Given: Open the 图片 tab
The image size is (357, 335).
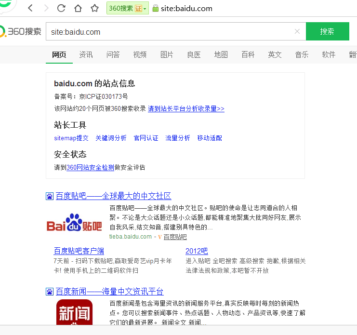Looking at the screenshot, I should pyautogui.click(x=167, y=54).
